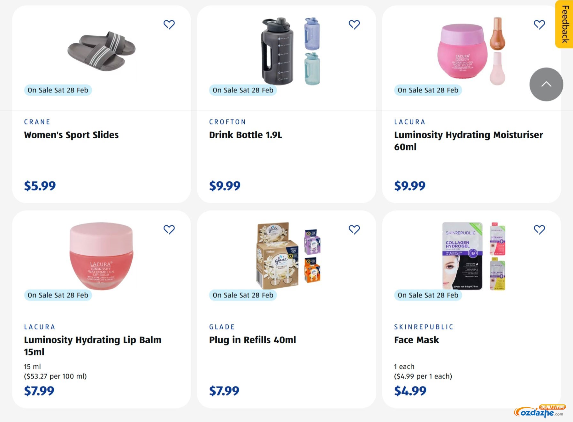Save Luminosity Hydrating Lip Balm via heart icon
Image resolution: width=573 pixels, height=422 pixels.
coord(169,229)
